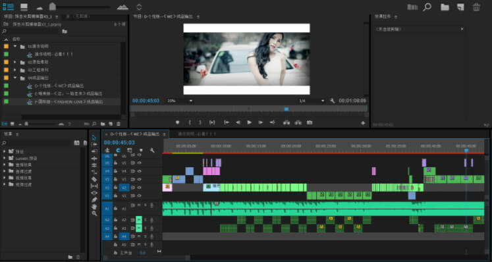Toggle track V2 output eye icon
The width and height of the screenshot is (492, 262).
[140, 188]
